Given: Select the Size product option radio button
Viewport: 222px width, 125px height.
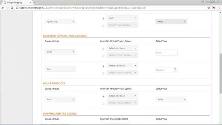Looking at the screenshot, I should point(103,73).
